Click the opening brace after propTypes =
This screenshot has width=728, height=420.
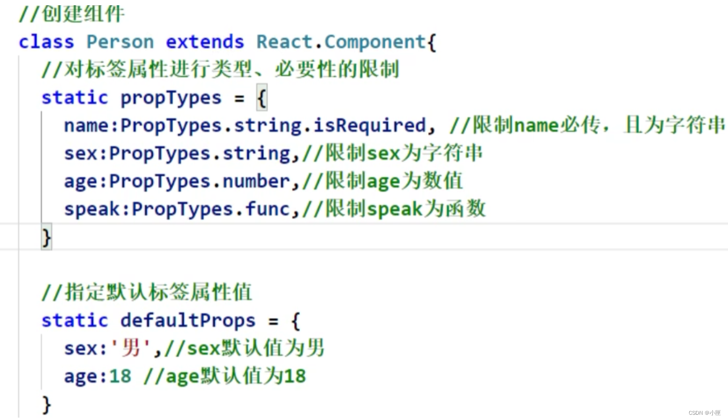pyautogui.click(x=262, y=98)
